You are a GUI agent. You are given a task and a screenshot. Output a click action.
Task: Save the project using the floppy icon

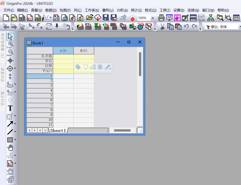[x=106, y=18]
